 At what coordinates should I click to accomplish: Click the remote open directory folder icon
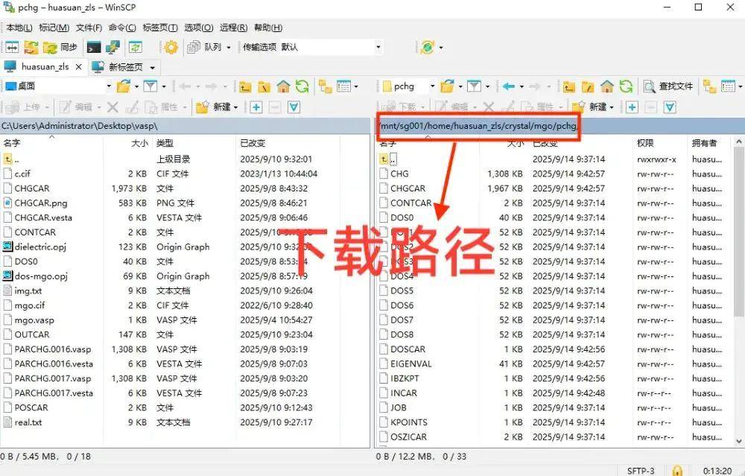click(x=448, y=86)
